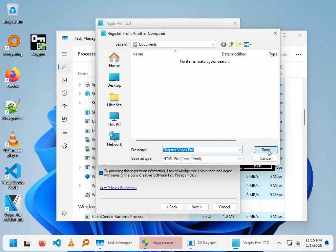Click Vegas Pro 12.0 taskbar button
The width and height of the screenshot is (336, 252).
pos(251,243)
